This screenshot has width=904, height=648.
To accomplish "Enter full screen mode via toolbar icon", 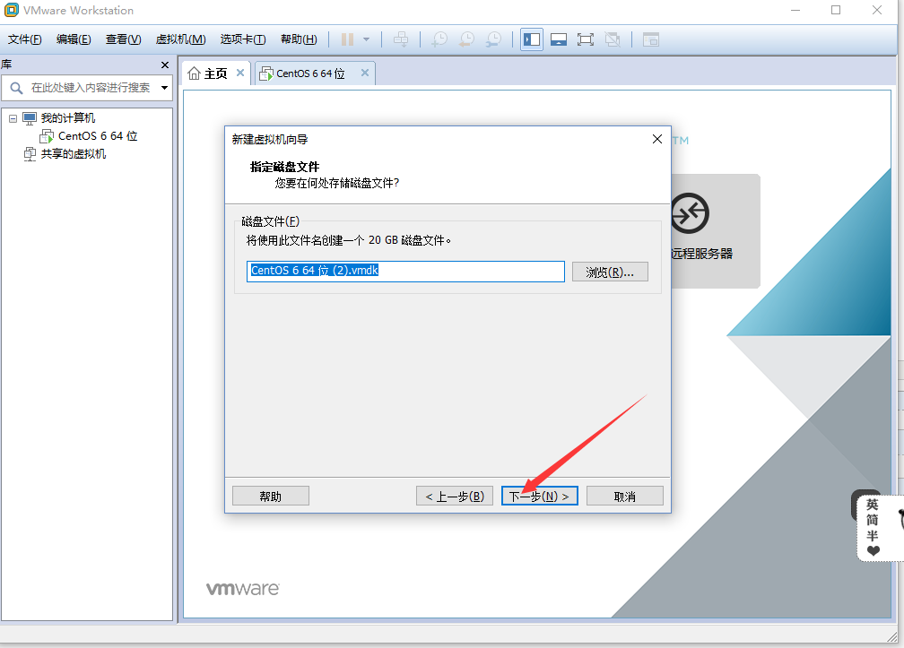I will [x=585, y=39].
